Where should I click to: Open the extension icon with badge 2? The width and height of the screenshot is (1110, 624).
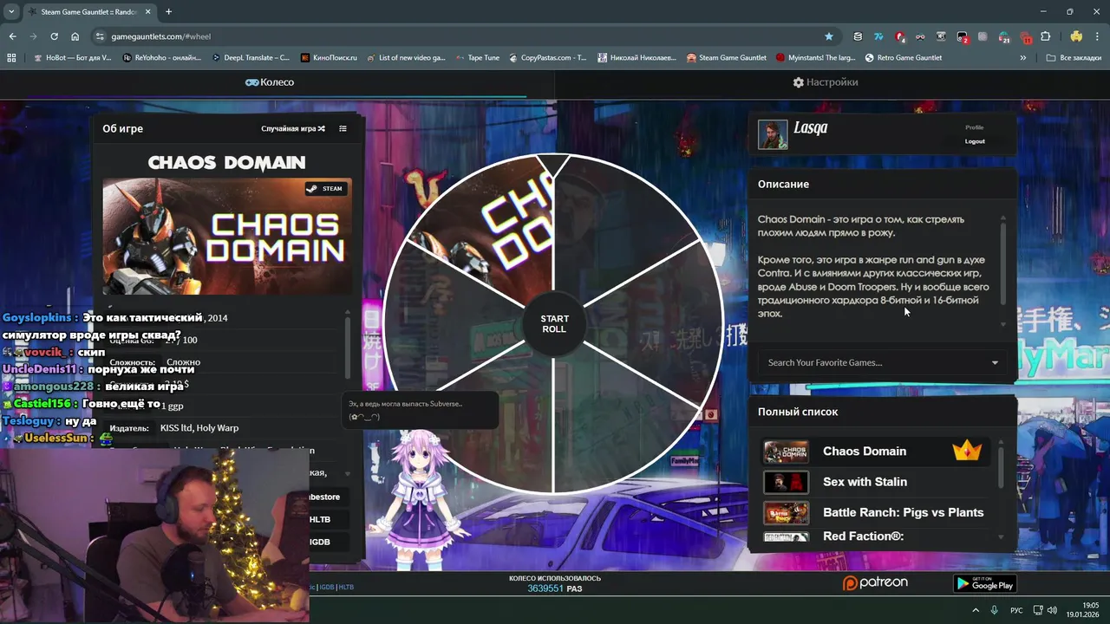[x=962, y=36]
